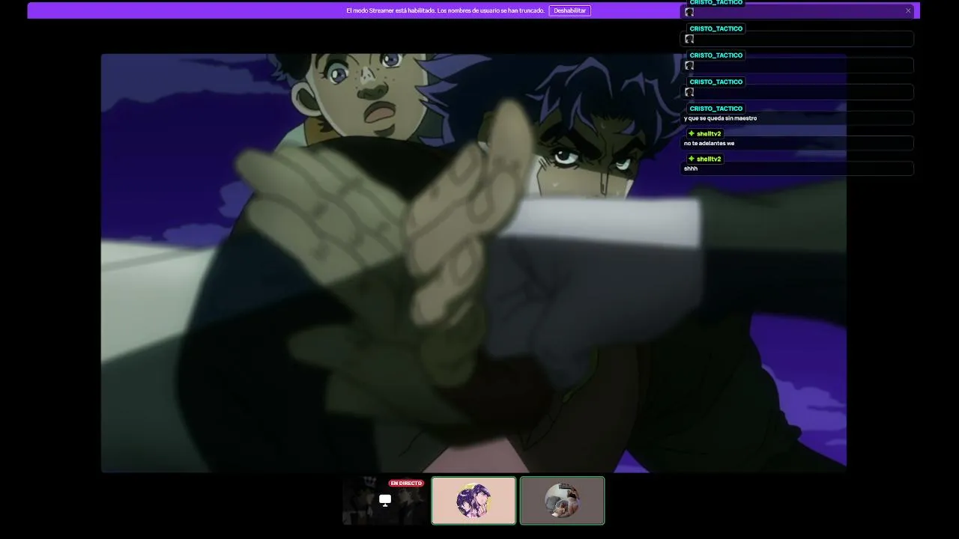Open the CRISTO_TACTICO name above "y que se queda sin maestro"
Screen dimensions: 959x539
(x=716, y=109)
